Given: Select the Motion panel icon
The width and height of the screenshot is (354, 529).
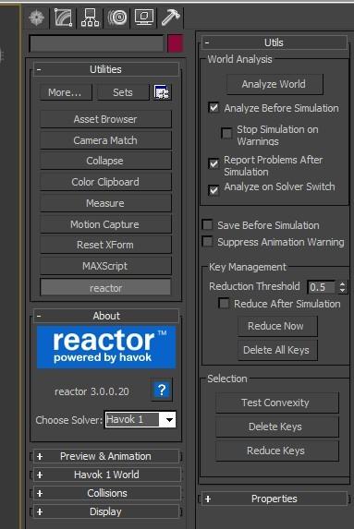Looking at the screenshot, I should coord(116,18).
